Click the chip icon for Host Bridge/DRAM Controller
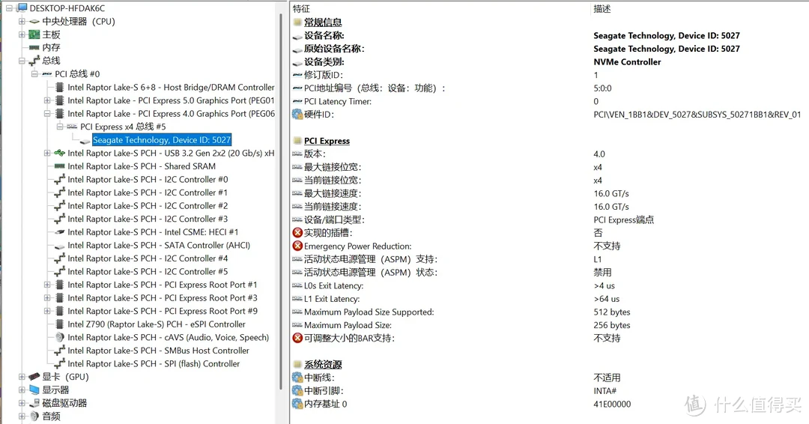 [x=59, y=87]
